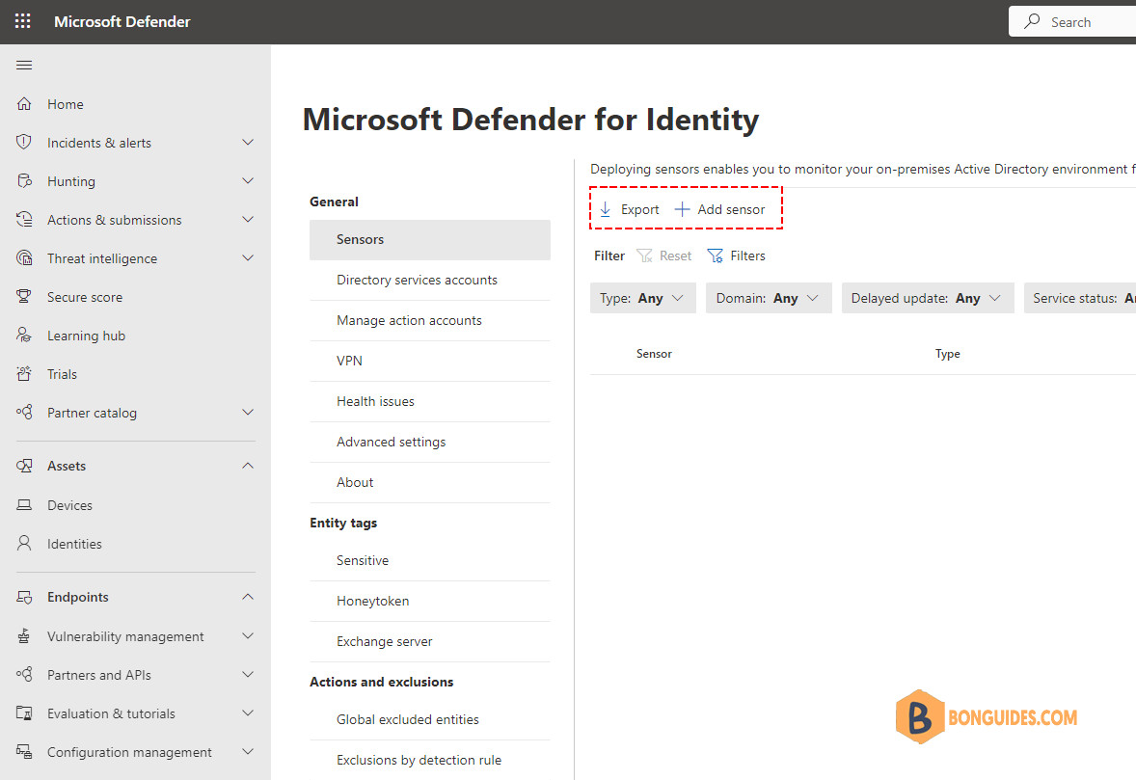Click the Assets section icon
Image resolution: width=1136 pixels, height=780 pixels.
[x=24, y=466]
